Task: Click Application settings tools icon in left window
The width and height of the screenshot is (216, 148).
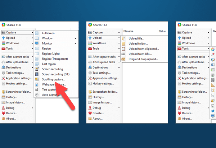Action: 3,78
